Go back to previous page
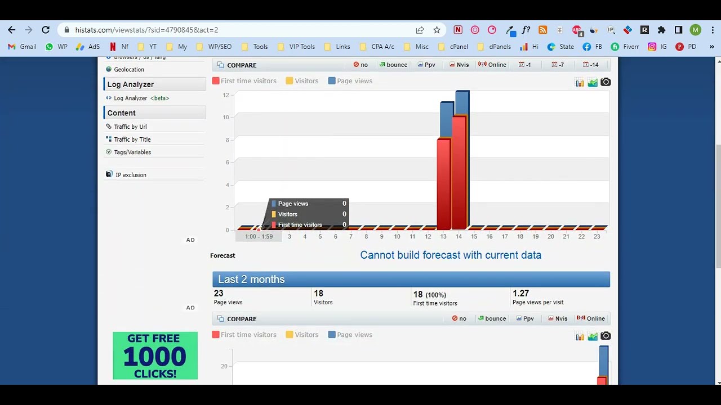 [x=12, y=30]
